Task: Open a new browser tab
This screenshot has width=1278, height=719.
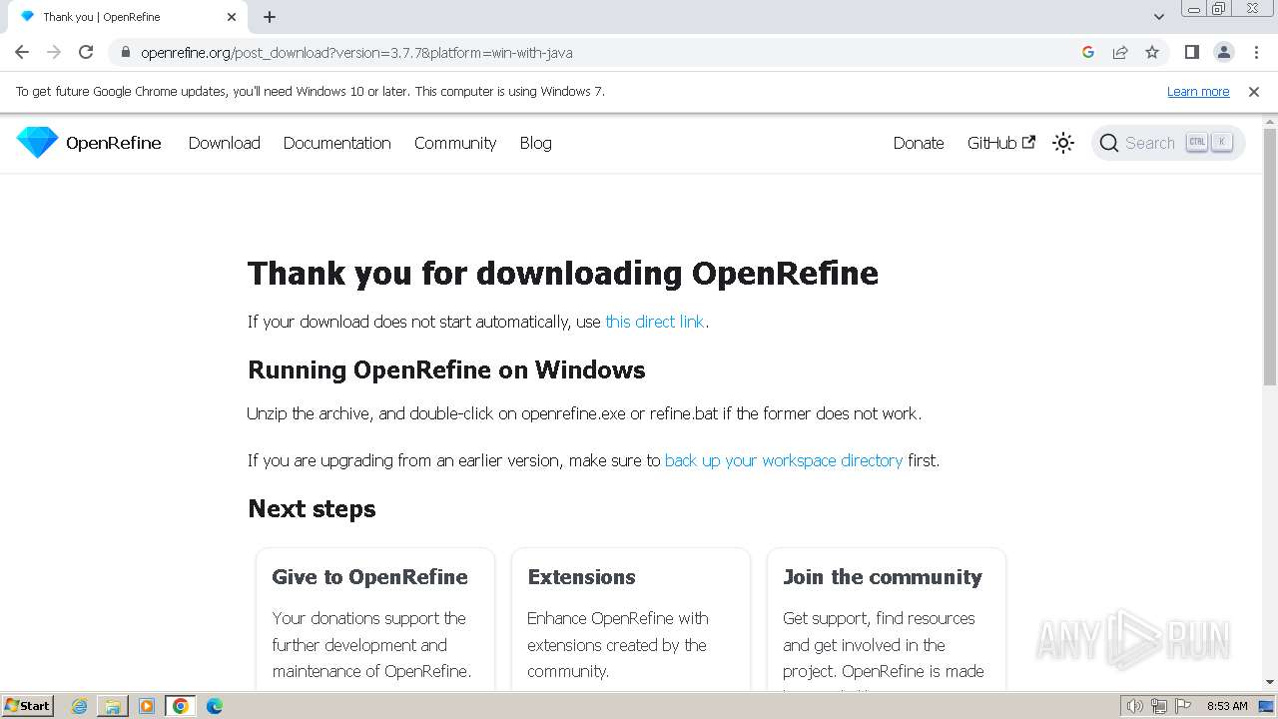Action: pyautogui.click(x=270, y=17)
